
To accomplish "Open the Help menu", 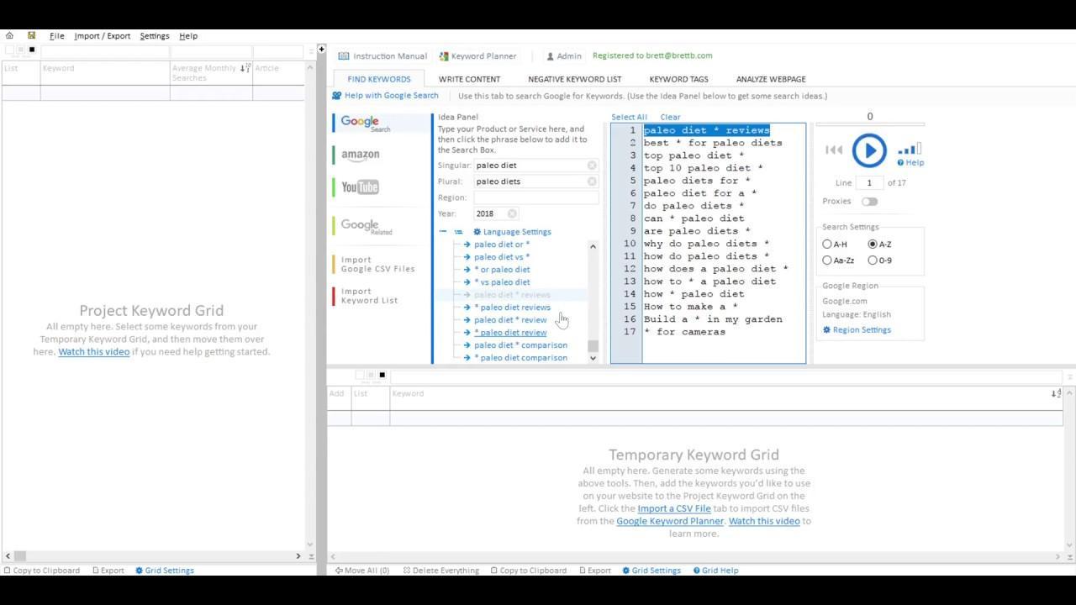I will [x=188, y=36].
